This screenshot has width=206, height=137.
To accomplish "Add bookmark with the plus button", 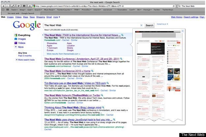I will (30, 6).
